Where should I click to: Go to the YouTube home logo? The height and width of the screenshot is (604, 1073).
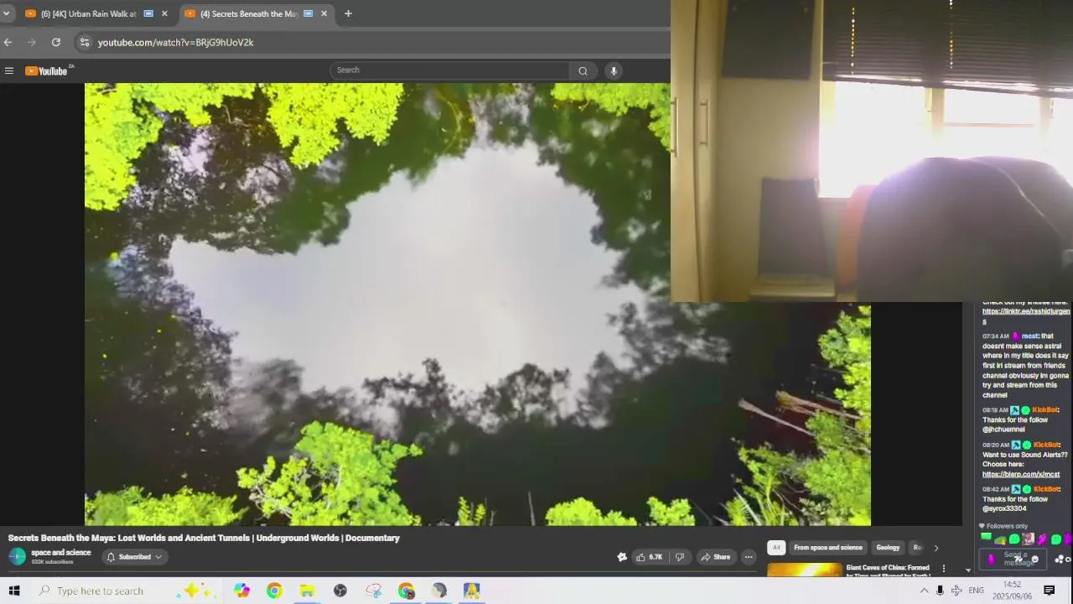[47, 70]
